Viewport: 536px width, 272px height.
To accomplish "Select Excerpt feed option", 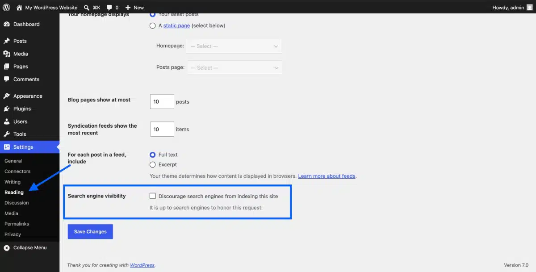I will click(x=153, y=165).
